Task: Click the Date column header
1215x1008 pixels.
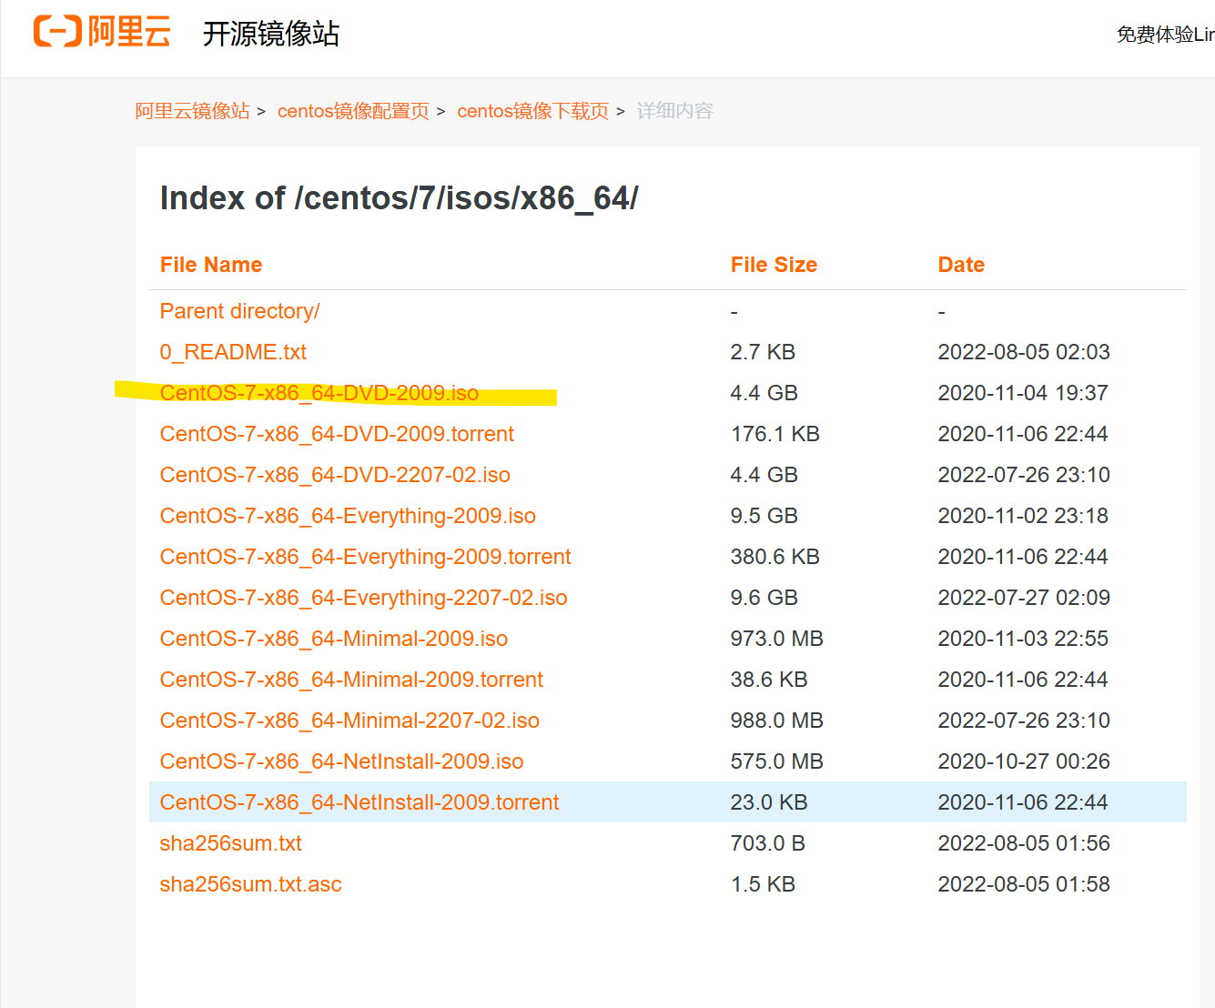Action: coord(961,265)
